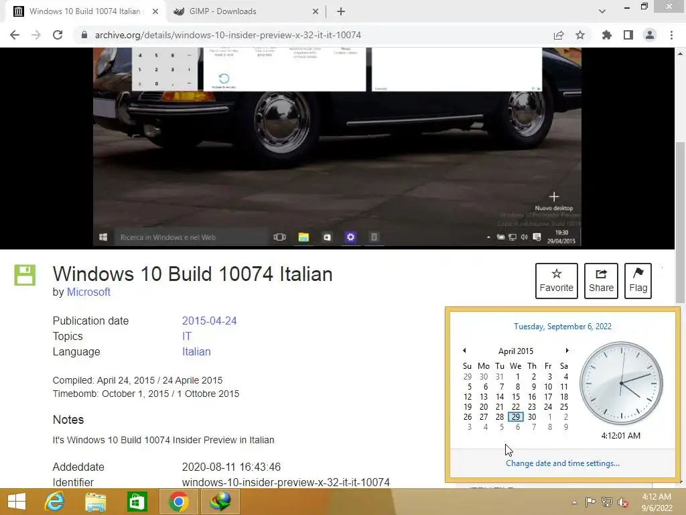Click the Addeddate value 2020-08-11 16:43:46
This screenshot has width=686, height=515.
point(231,467)
